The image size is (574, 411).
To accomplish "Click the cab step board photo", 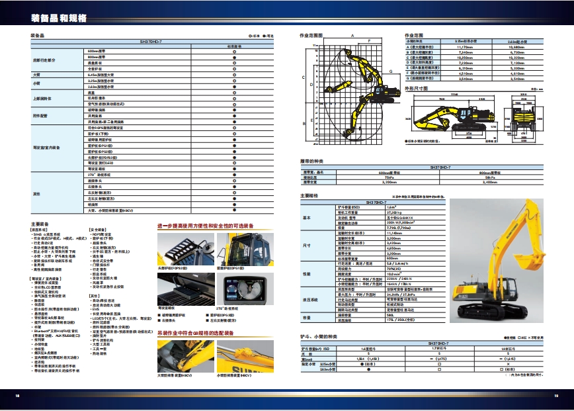I will [186, 289].
